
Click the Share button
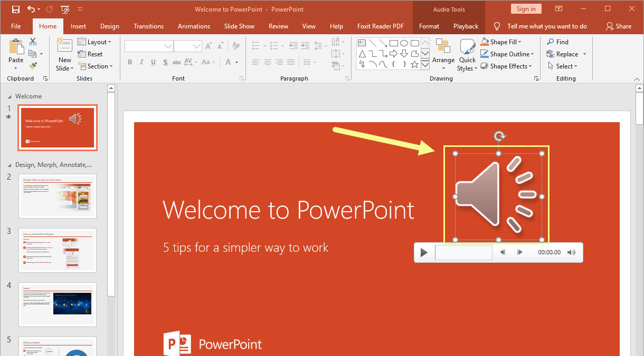pos(619,26)
